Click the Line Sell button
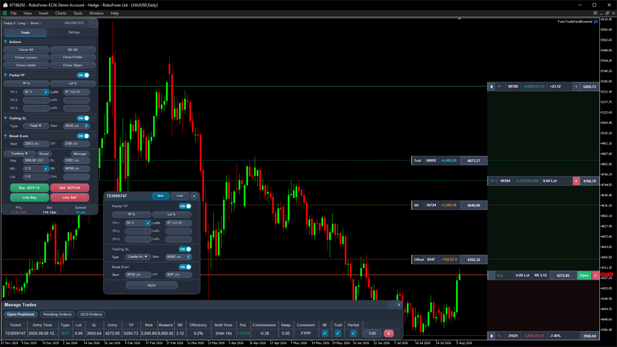This screenshot has width=617, height=347. click(x=70, y=198)
